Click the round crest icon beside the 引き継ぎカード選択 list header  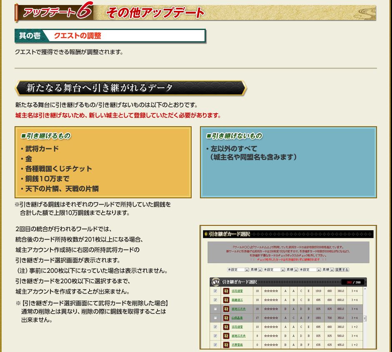(x=215, y=282)
